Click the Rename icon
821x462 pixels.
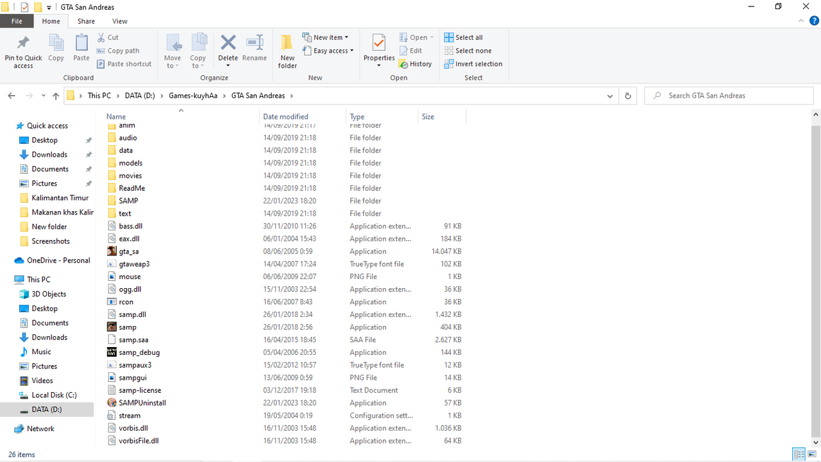point(255,43)
